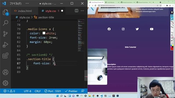Click the YouTube icon on the web page

coord(151,29)
